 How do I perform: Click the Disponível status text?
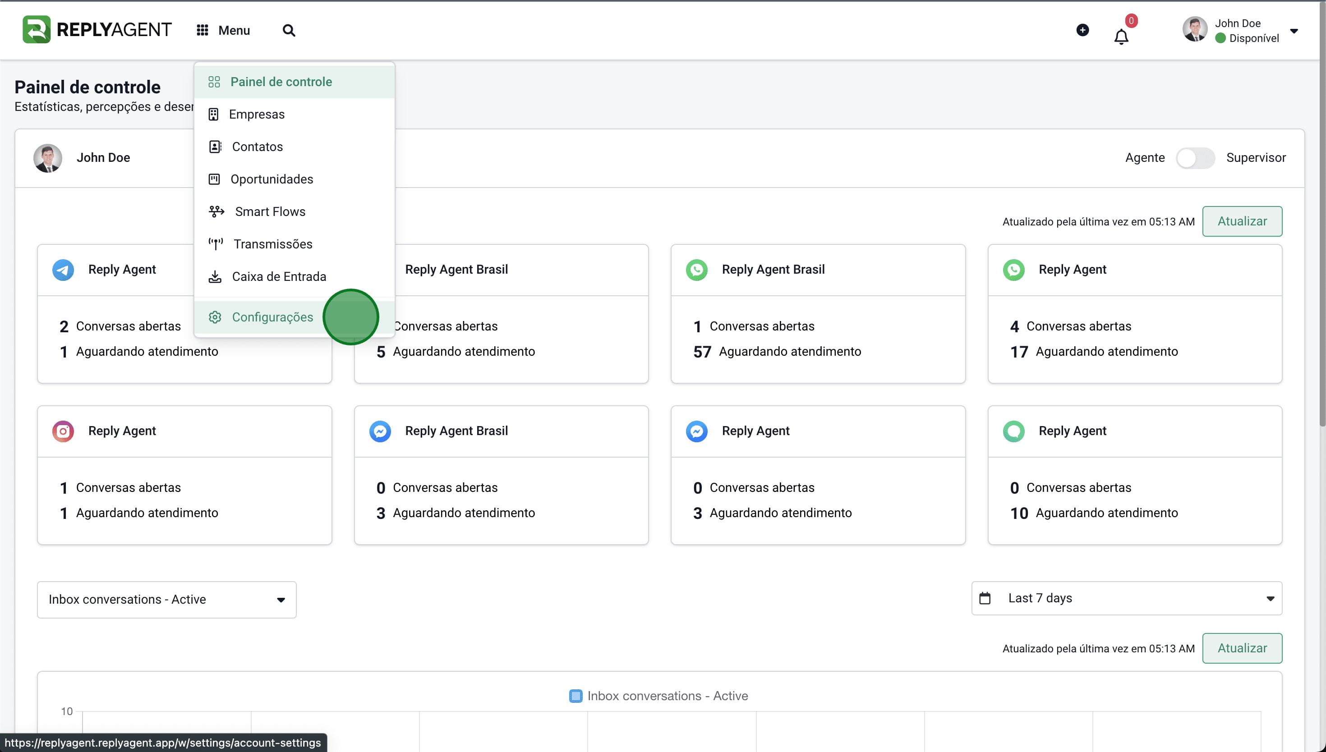(x=1254, y=38)
